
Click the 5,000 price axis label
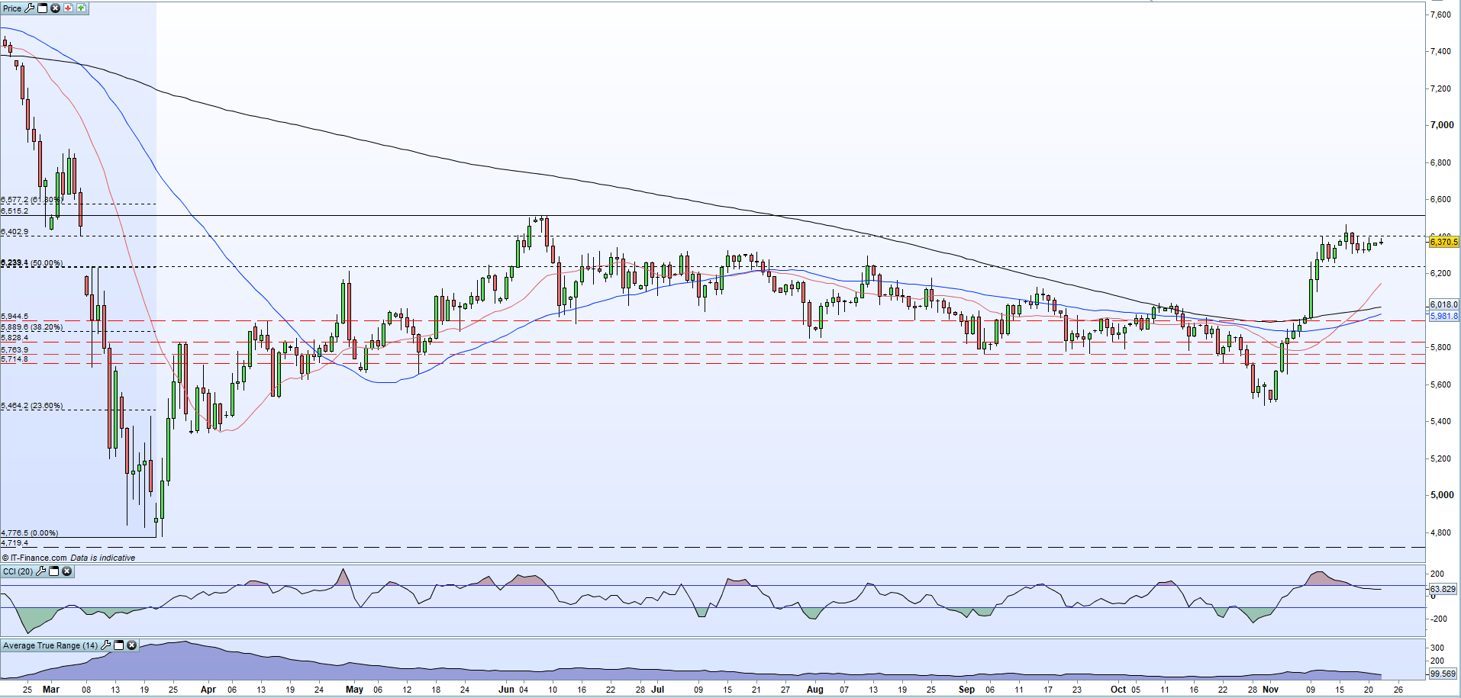(x=1441, y=495)
